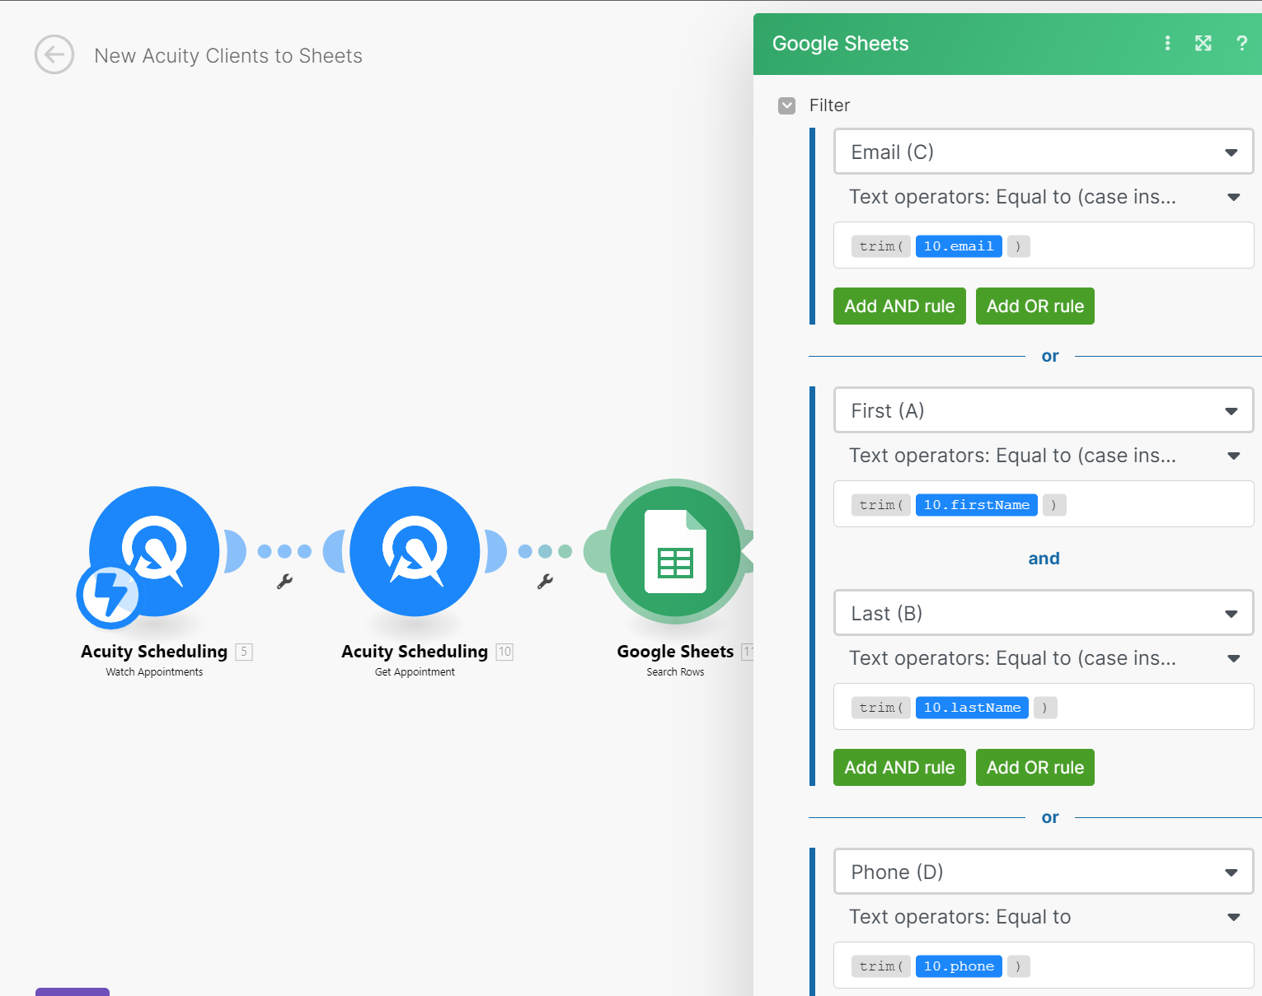Expand the panel with the resize icon

(x=1203, y=43)
